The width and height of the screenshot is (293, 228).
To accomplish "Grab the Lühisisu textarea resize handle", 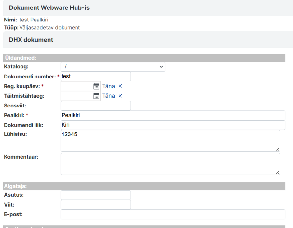I will coord(277,149).
